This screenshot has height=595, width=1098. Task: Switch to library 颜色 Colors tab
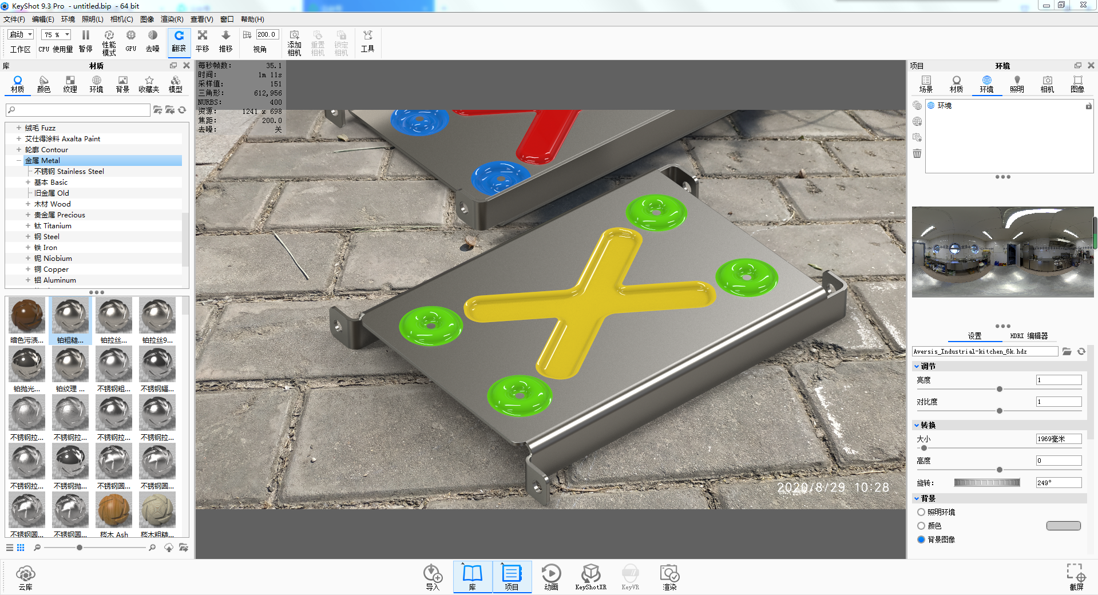44,84
